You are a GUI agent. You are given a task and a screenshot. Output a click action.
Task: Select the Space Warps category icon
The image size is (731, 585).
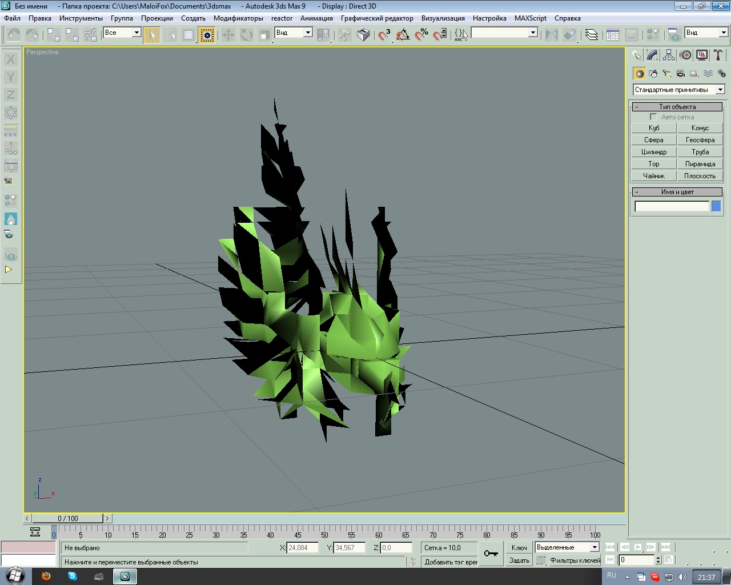click(x=708, y=74)
